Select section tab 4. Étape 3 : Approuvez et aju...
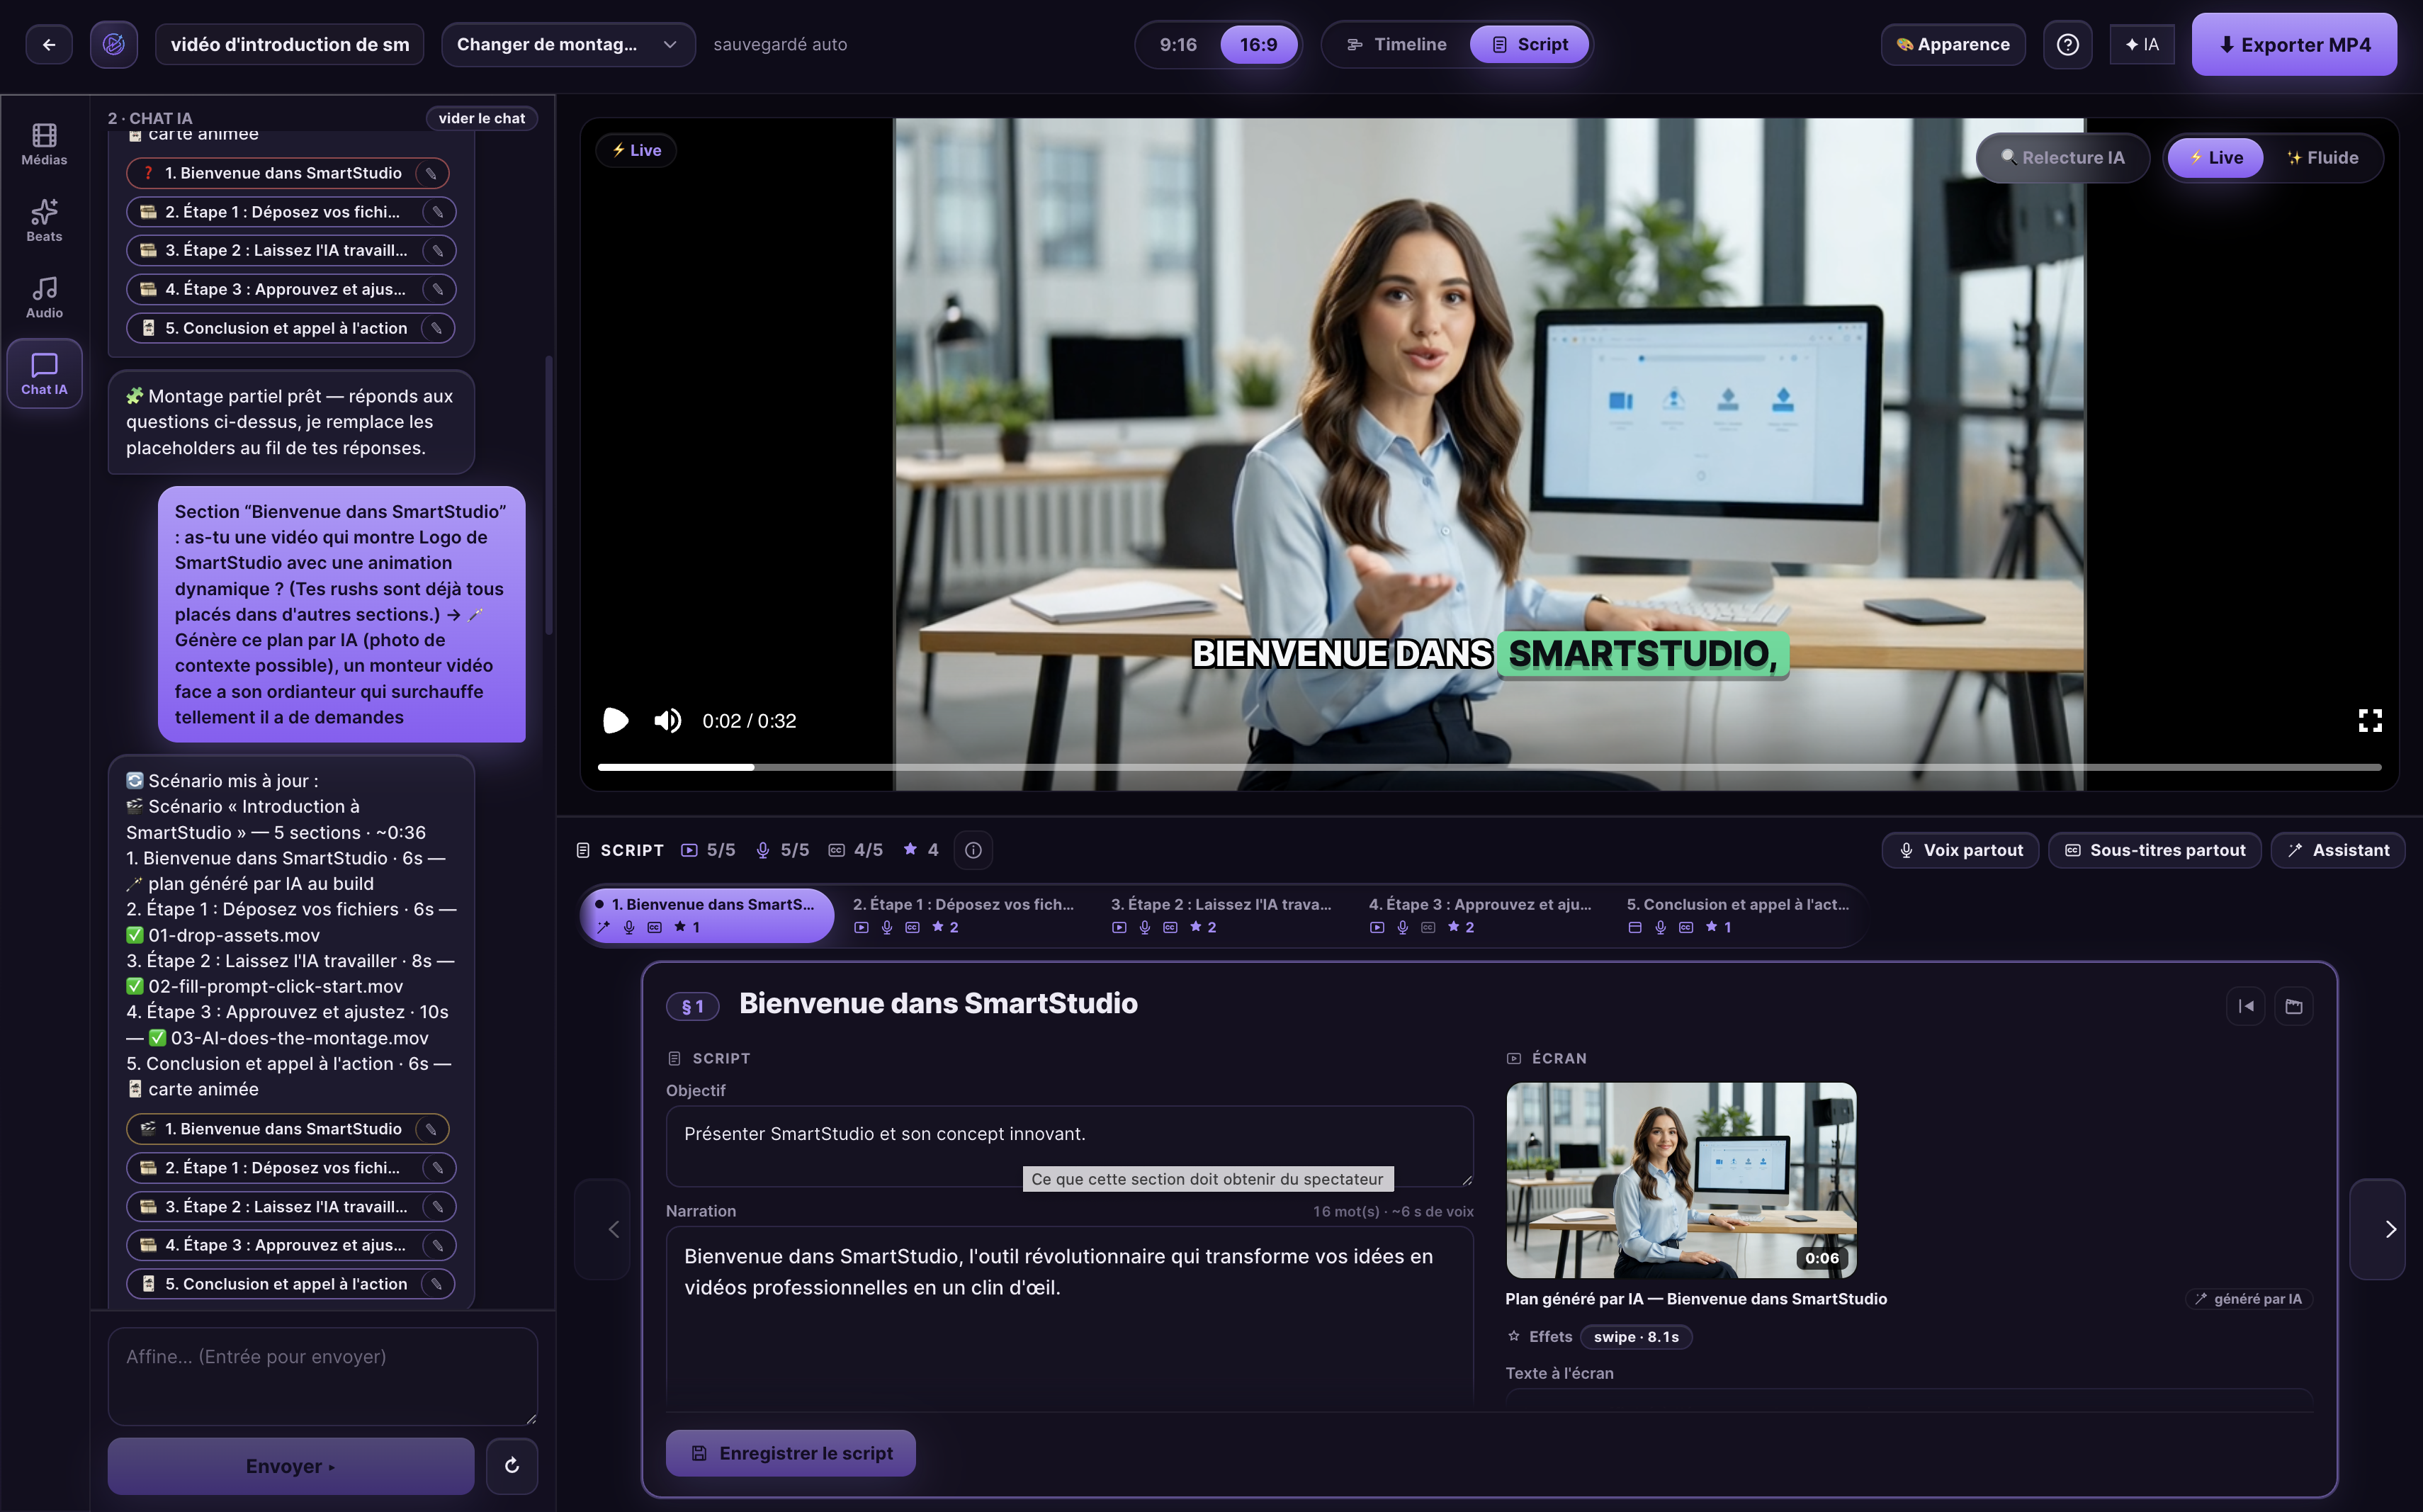2423x1512 pixels. click(1479, 915)
